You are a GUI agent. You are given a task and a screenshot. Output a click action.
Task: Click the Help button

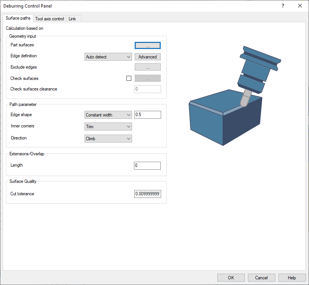(292, 278)
